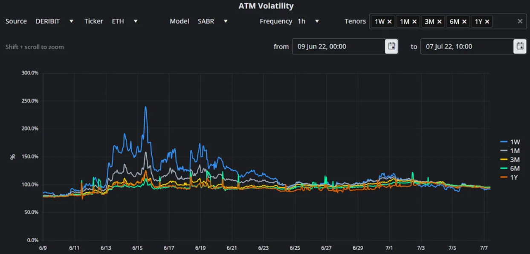Click the 1W peak near 240% on 6/15
The width and height of the screenshot is (530, 254).
[145, 107]
